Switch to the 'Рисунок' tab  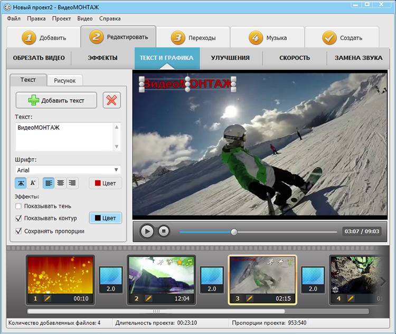pyautogui.click(x=64, y=80)
